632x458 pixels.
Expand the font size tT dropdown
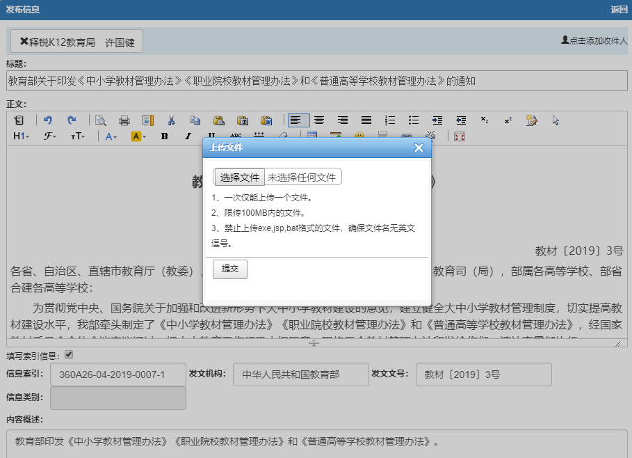click(x=77, y=136)
